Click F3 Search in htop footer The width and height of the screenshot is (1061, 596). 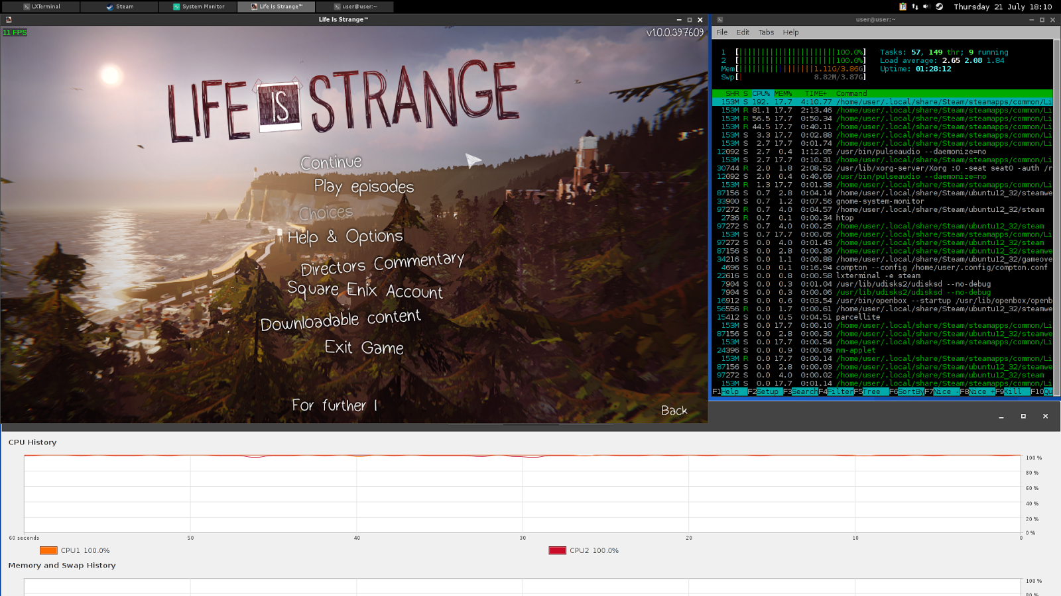[x=800, y=392]
